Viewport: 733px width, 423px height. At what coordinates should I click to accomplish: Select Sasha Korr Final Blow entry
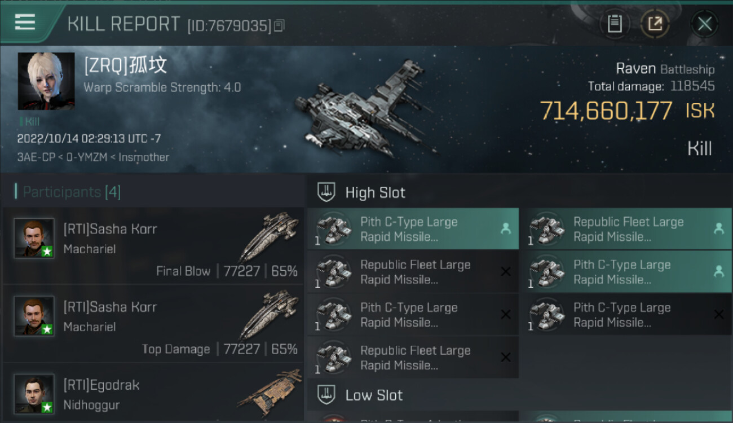153,245
